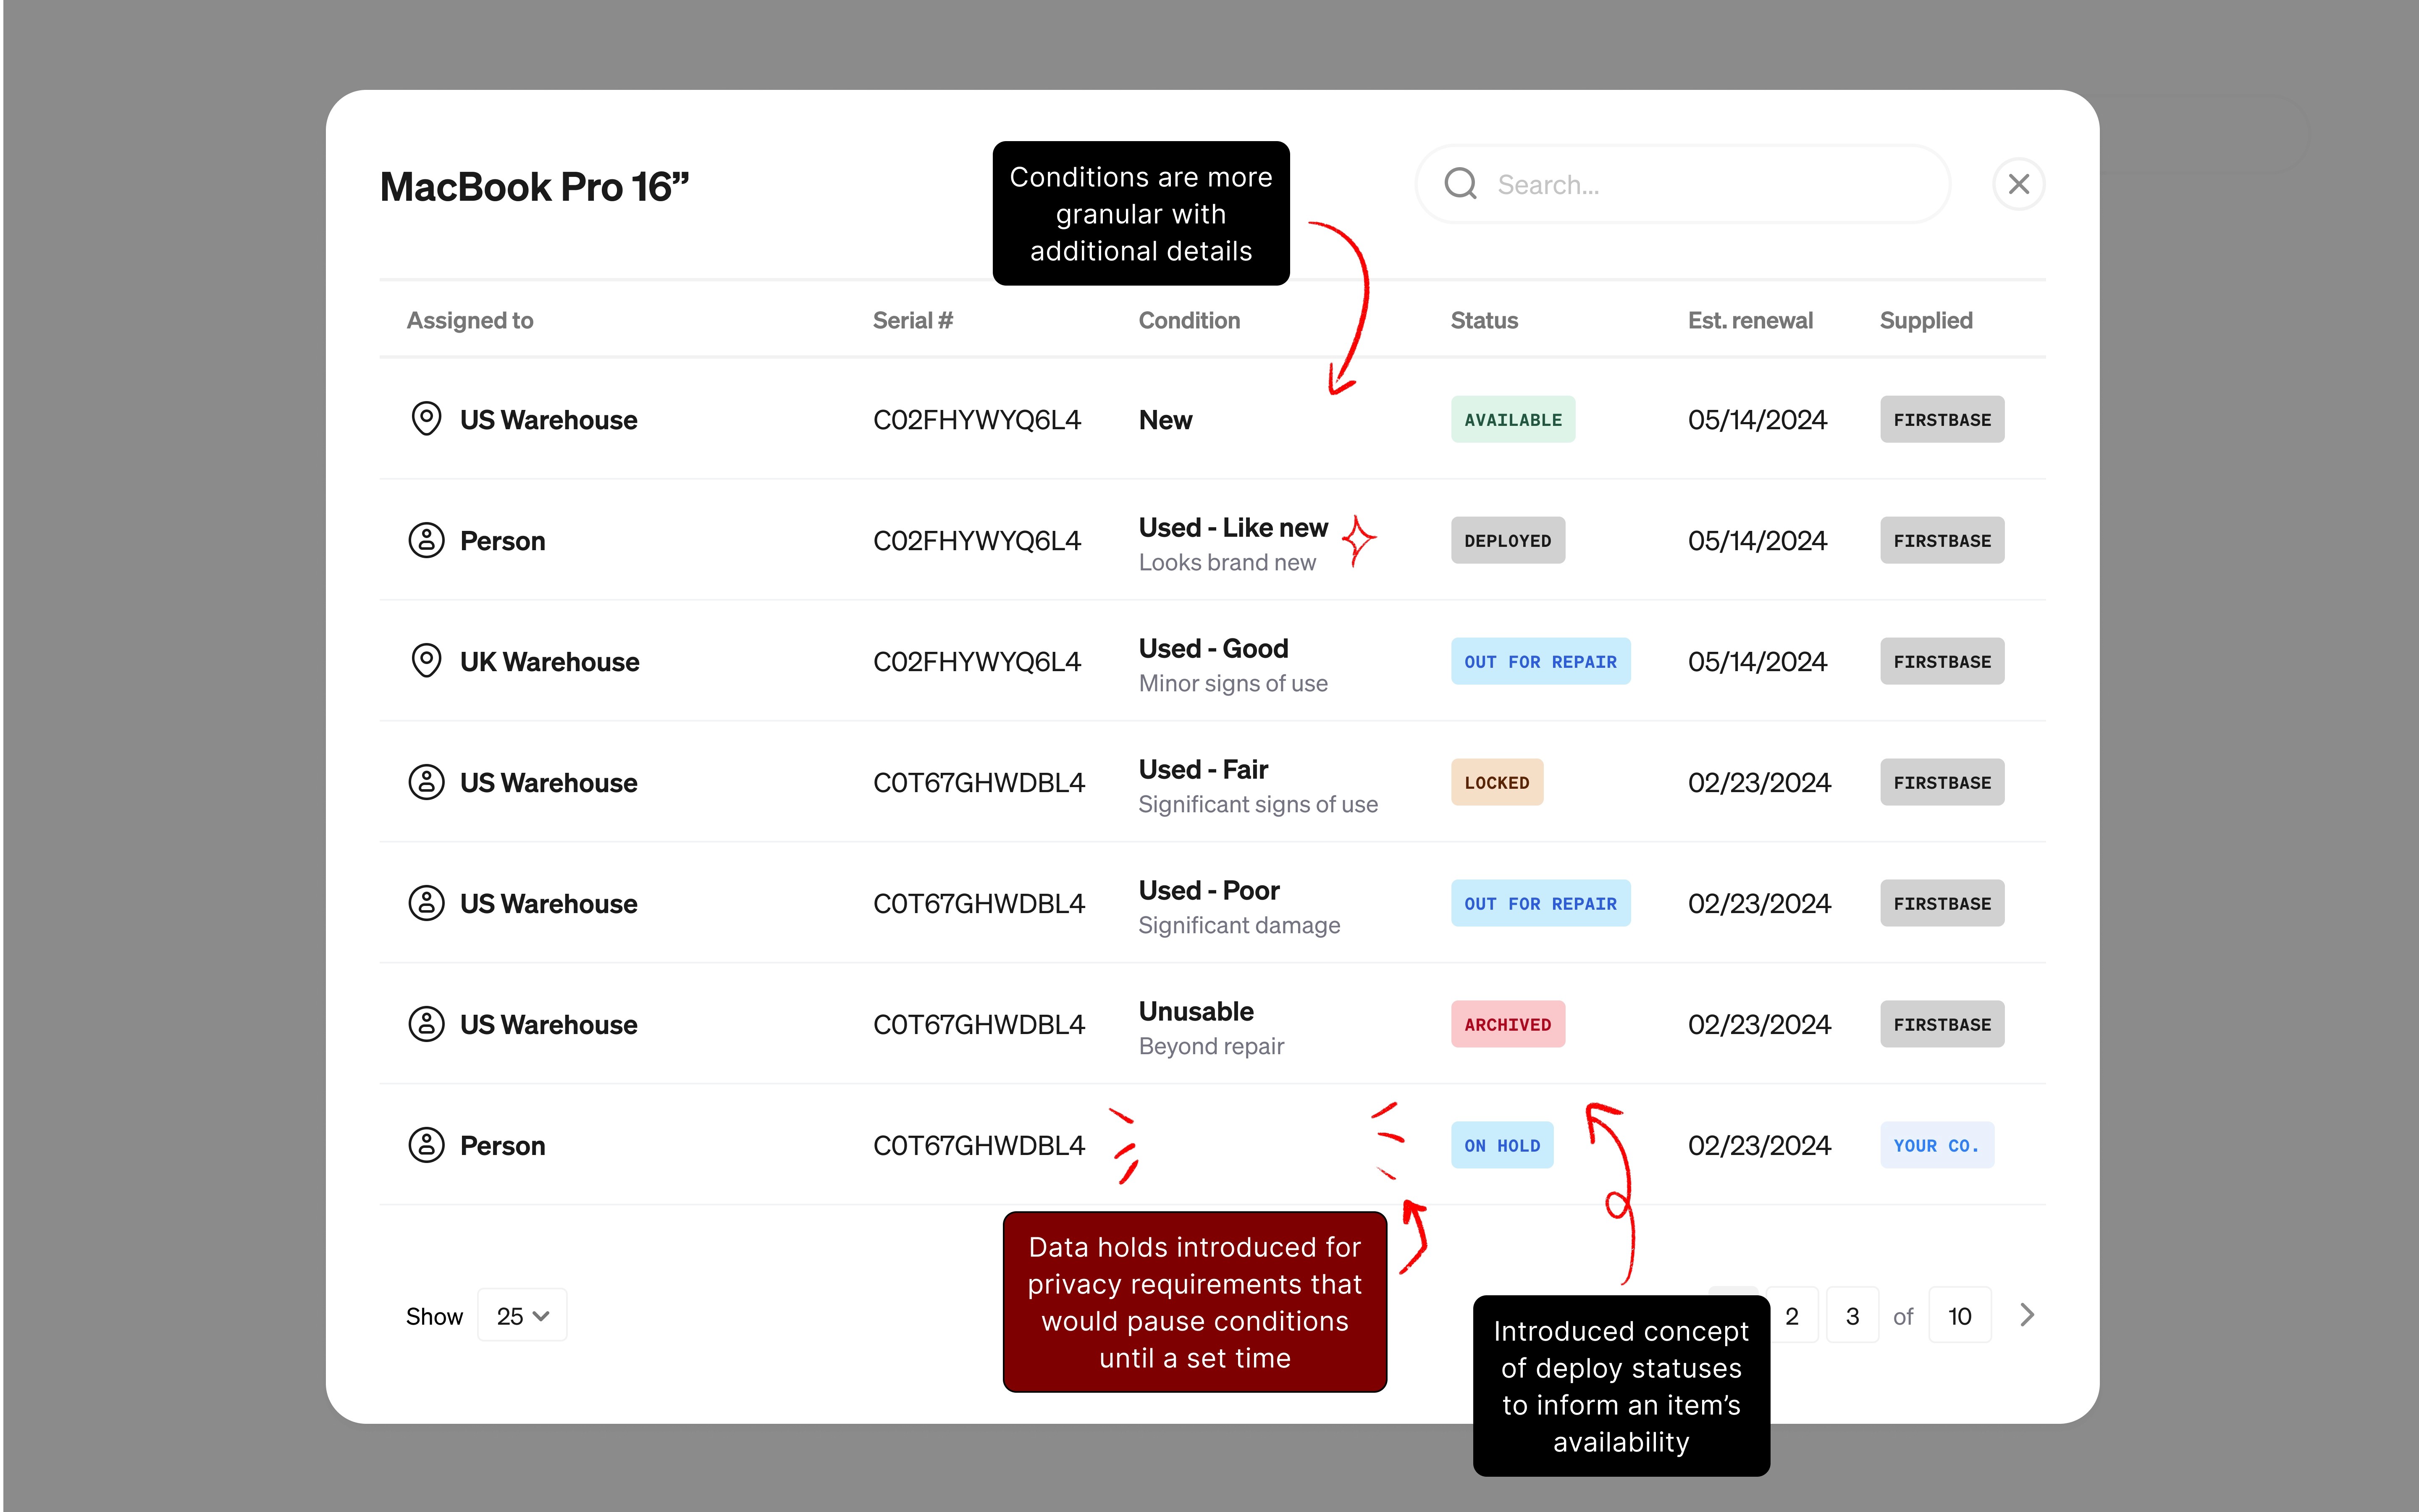Go to next page with chevron arrow

(2027, 1315)
